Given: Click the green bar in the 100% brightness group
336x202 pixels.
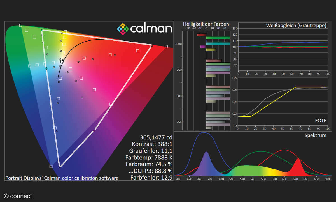Looking at the screenshot, I should pyautogui.click(x=218, y=38).
